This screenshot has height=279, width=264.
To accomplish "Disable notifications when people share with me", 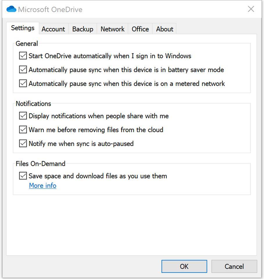I will pyautogui.click(x=23, y=116).
